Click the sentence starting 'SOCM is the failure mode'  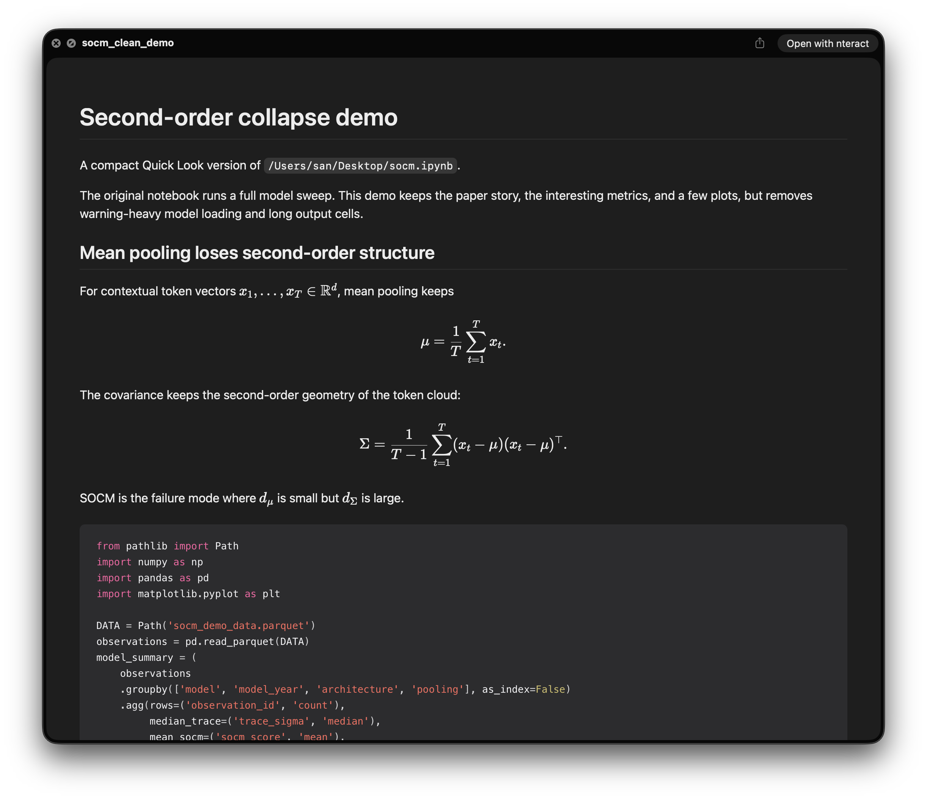[x=242, y=498]
